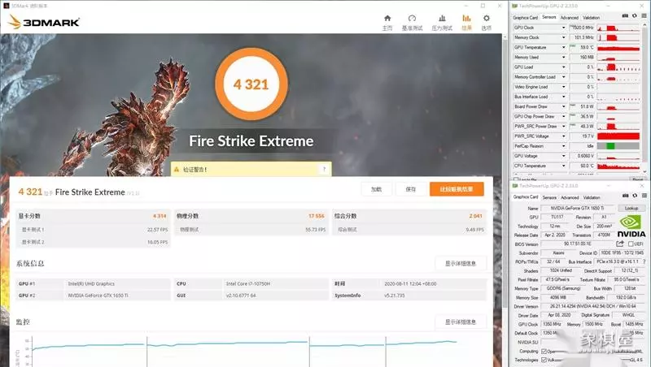
Task: Open the Benchmarks (基准测试) gauge icon
Action: pyautogui.click(x=415, y=20)
